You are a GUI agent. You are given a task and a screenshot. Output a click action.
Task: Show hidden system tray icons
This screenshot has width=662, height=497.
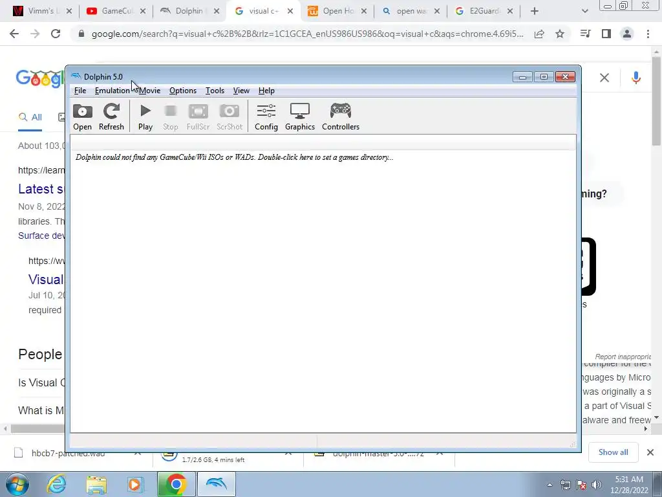[550, 485]
